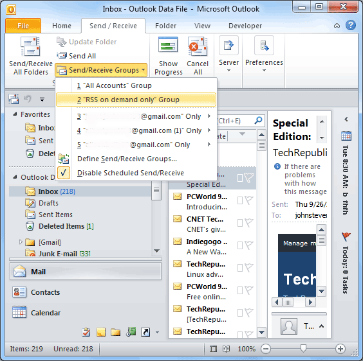Image resolution: width=363 pixels, height=361 pixels.
Task: Open the Preferences dropdown
Action: pyautogui.click(x=264, y=55)
